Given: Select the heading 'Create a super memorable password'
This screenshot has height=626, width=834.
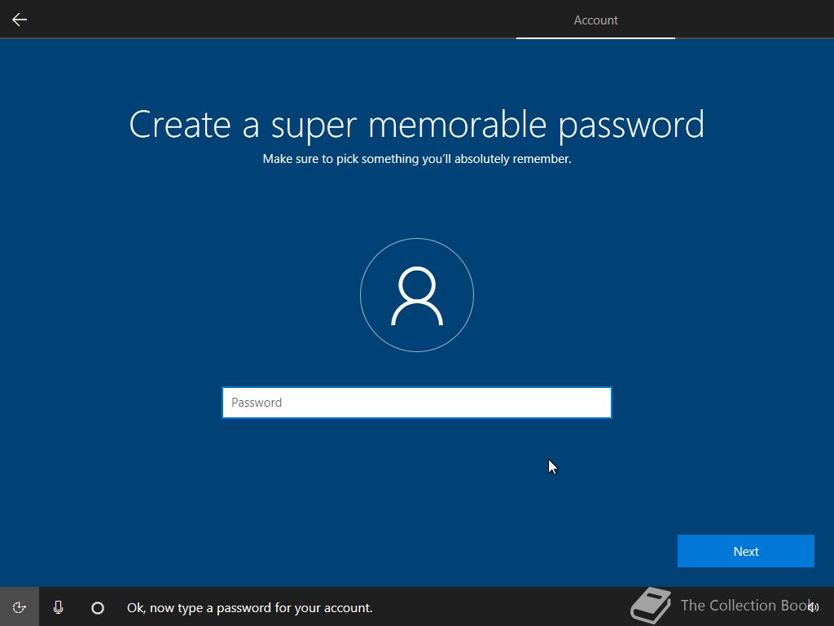Looking at the screenshot, I should tap(417, 125).
